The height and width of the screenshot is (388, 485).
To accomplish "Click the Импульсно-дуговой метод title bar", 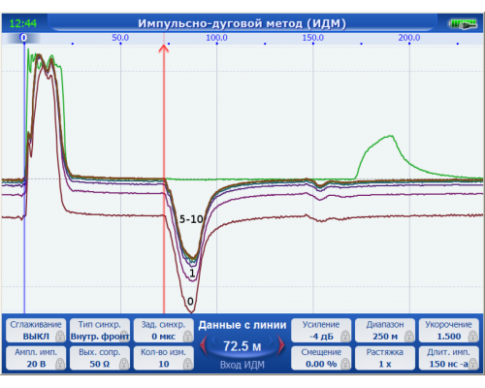I will tap(242, 23).
